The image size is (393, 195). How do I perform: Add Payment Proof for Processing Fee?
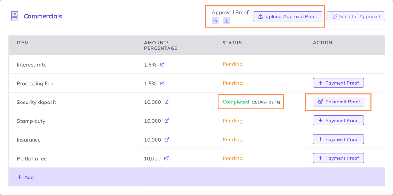point(338,83)
